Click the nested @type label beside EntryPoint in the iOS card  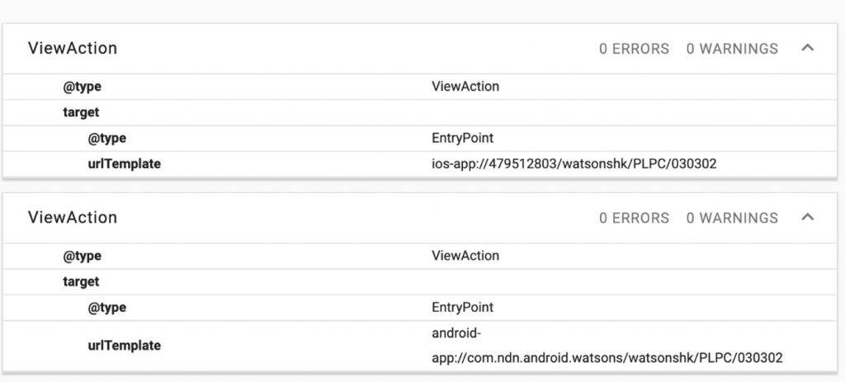[106, 139]
